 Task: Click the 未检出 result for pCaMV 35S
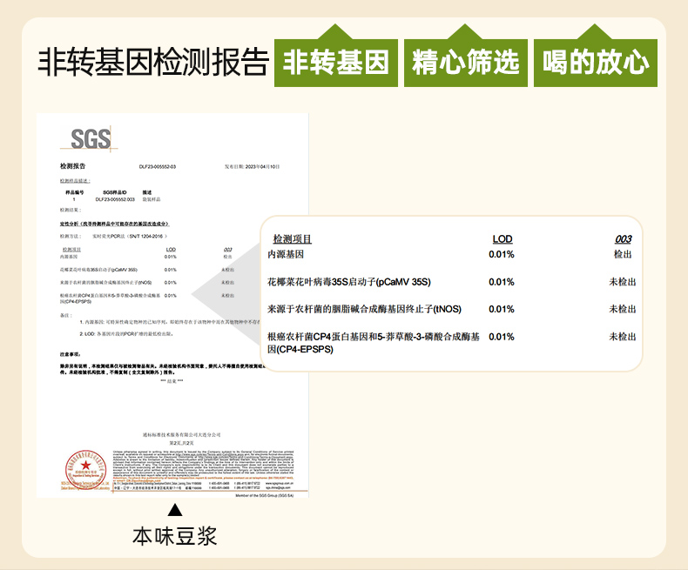(x=622, y=282)
